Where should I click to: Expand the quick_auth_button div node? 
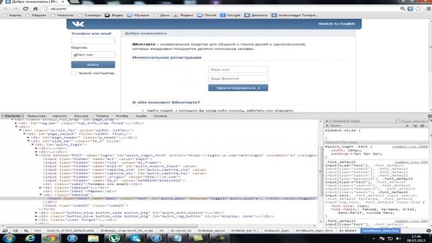click(36, 213)
